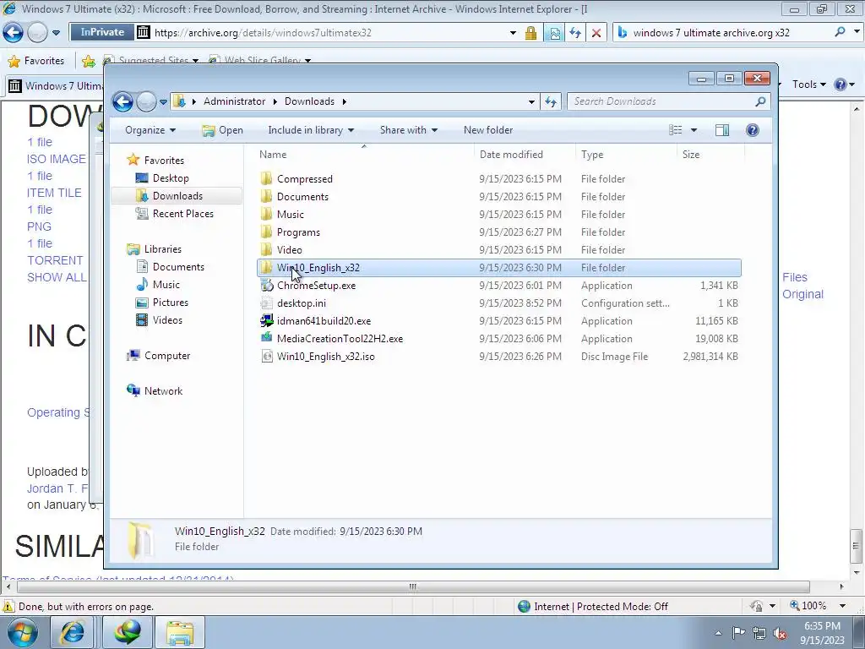The width and height of the screenshot is (865, 649).
Task: Toggle the preview pane icon
Action: point(721,129)
